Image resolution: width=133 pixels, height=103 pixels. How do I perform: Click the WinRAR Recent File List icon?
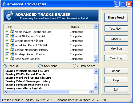pyautogui.click(x=12, y=36)
